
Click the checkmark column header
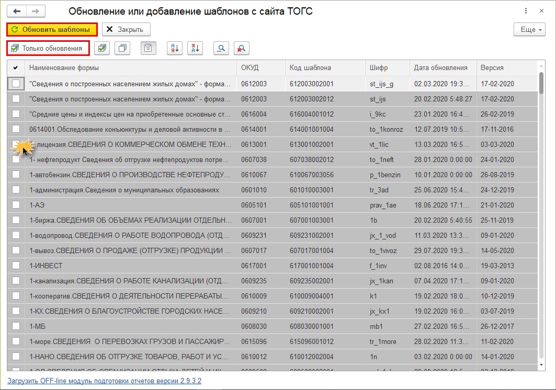coord(16,68)
